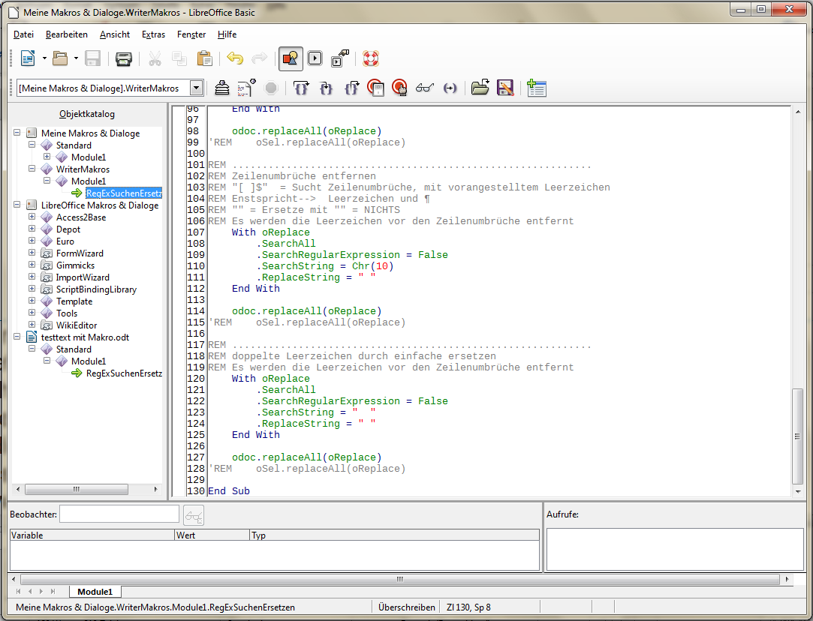Open the Fenster menu

coord(191,34)
